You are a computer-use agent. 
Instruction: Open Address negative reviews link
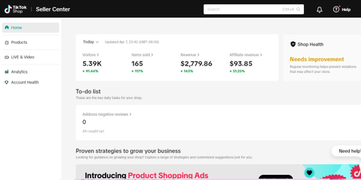tap(107, 114)
